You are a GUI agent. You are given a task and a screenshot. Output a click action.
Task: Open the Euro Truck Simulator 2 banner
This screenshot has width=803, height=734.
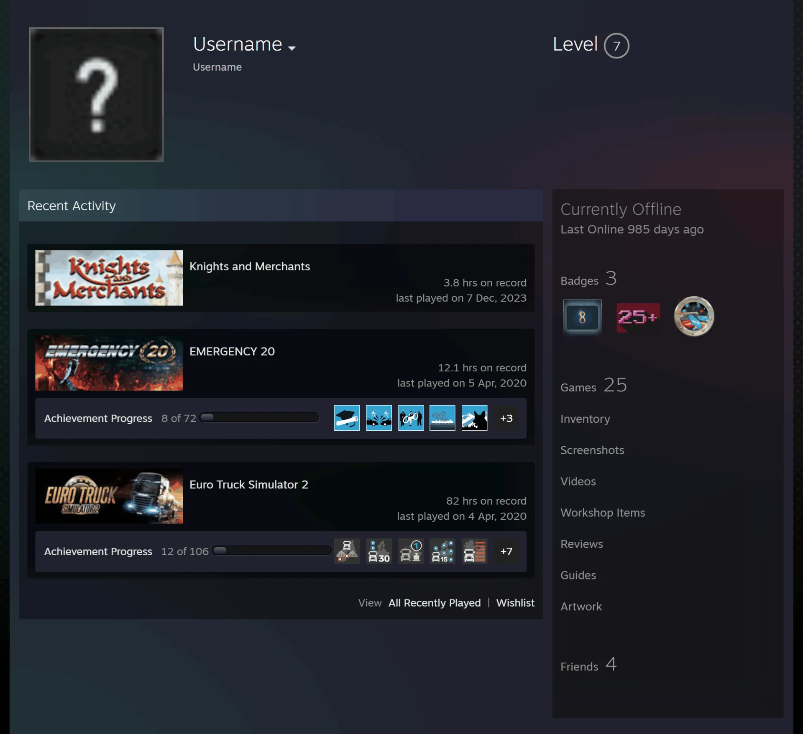pyautogui.click(x=109, y=496)
